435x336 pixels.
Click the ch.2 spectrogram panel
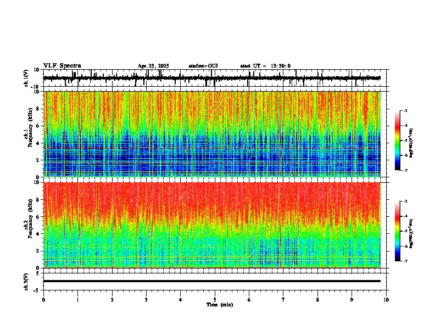pyautogui.click(x=212, y=225)
